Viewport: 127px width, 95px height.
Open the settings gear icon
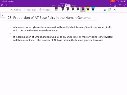[120, 5]
